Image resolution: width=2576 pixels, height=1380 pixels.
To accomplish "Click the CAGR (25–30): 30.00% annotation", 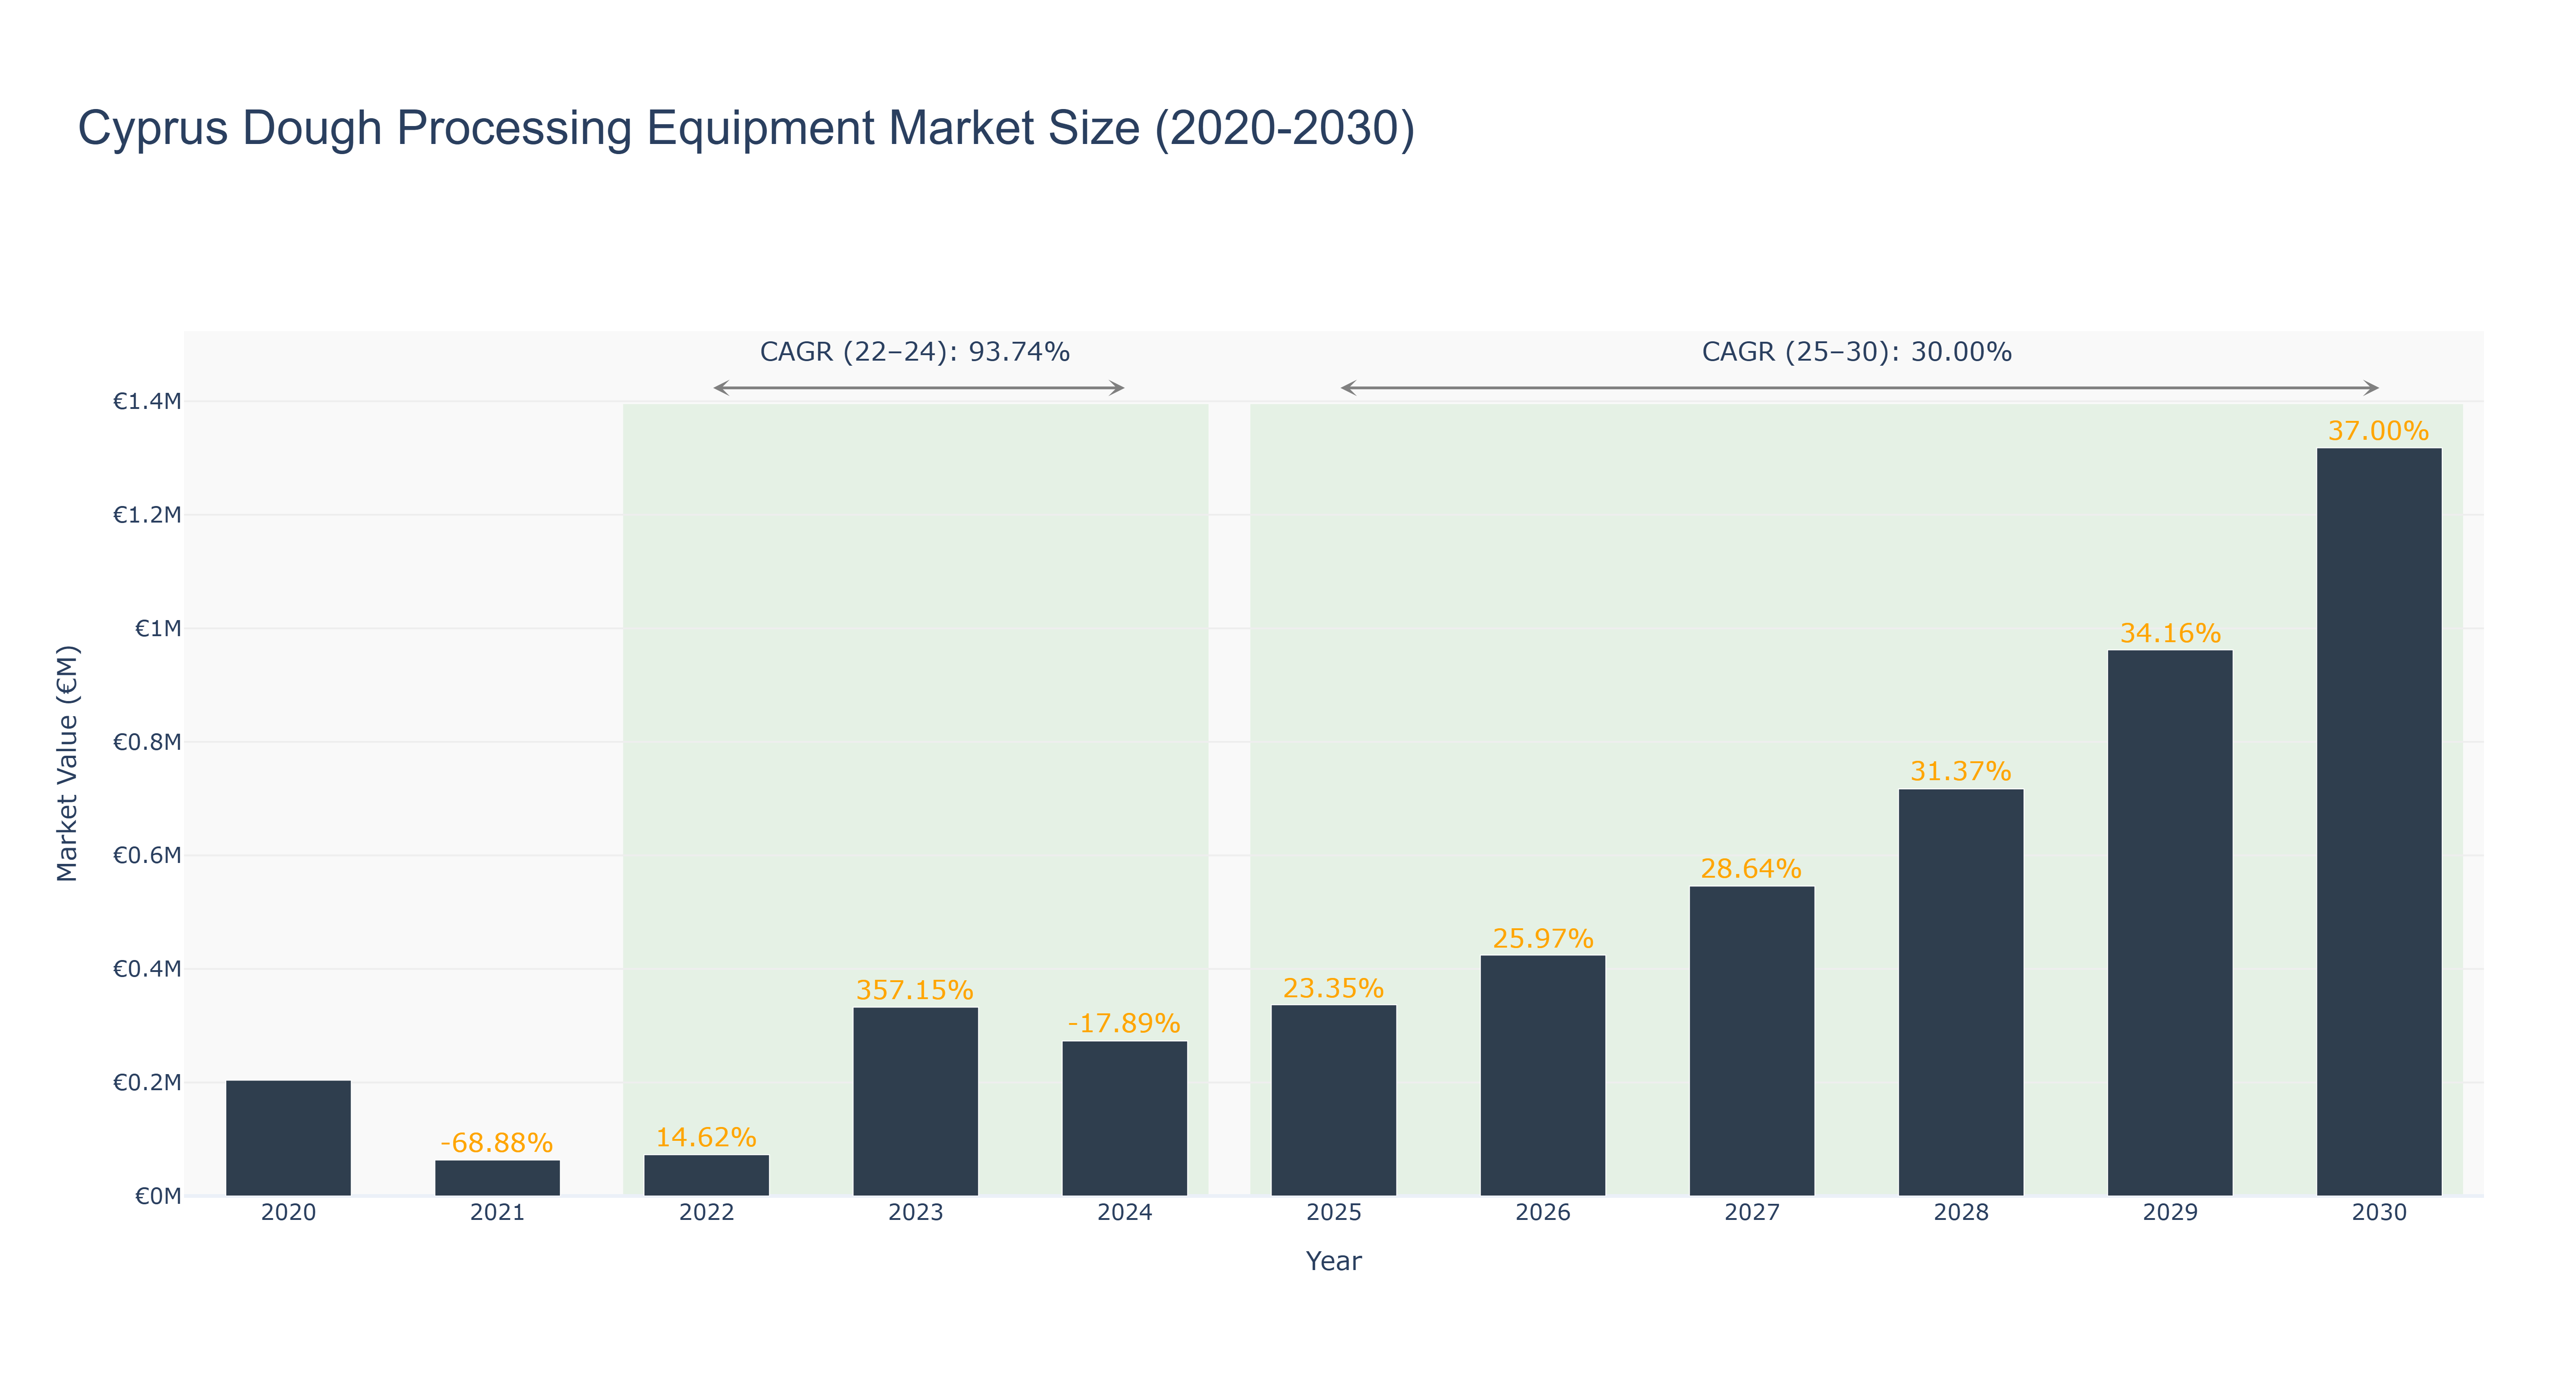I will pyautogui.click(x=1857, y=352).
